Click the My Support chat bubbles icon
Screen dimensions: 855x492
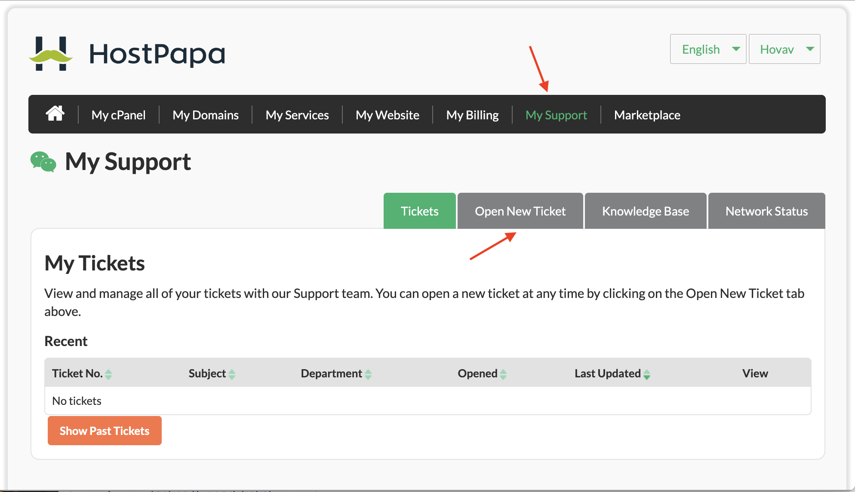43,162
